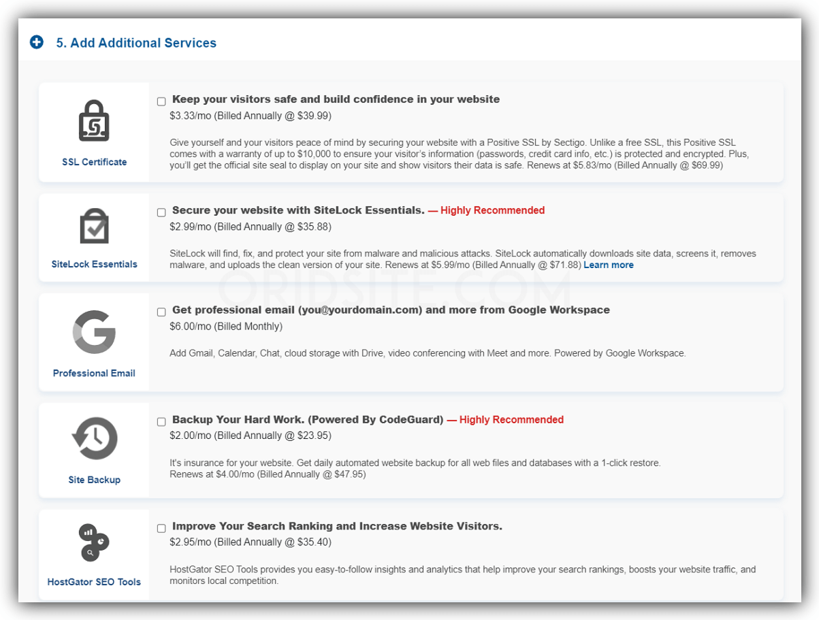Click the 'Add Gmail, Calendar, Chat' description

(x=428, y=353)
